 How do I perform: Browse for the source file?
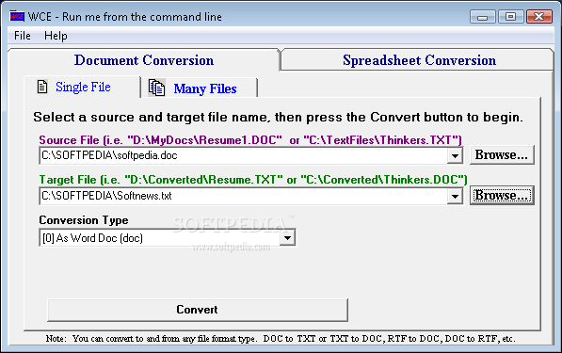(x=502, y=154)
